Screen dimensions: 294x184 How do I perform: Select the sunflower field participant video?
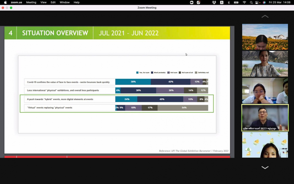(x=265, y=37)
